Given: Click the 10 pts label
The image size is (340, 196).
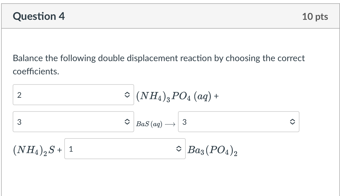Looking at the screenshot, I should [x=315, y=16].
